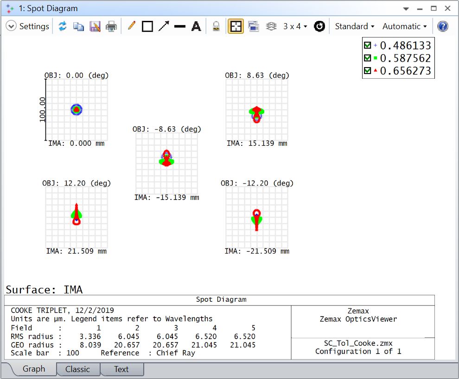Click the refresh/update icon in toolbar
Image resolution: width=459 pixels, height=379 pixels.
(63, 26)
